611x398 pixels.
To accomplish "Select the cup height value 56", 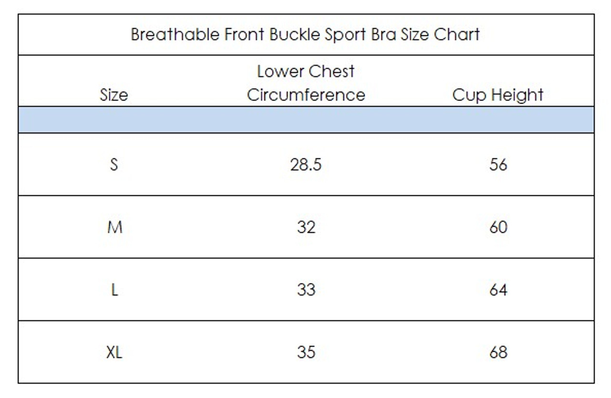I will [x=498, y=164].
